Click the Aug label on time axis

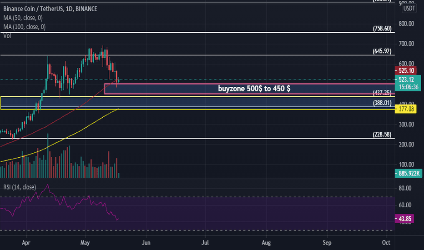tap(266, 242)
